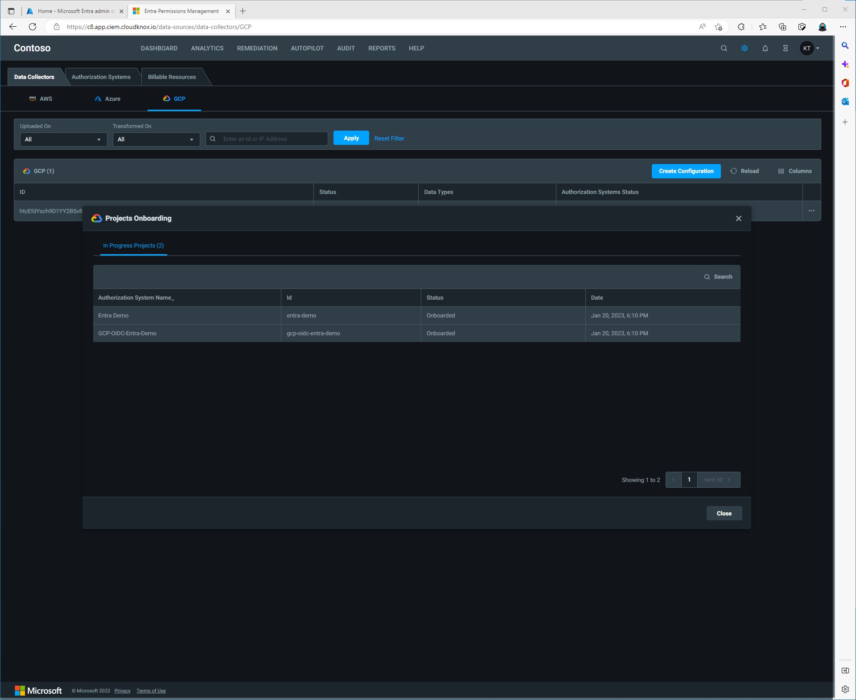Click the hourglass activity icon
Viewport: 856px width, 700px height.
coord(785,48)
